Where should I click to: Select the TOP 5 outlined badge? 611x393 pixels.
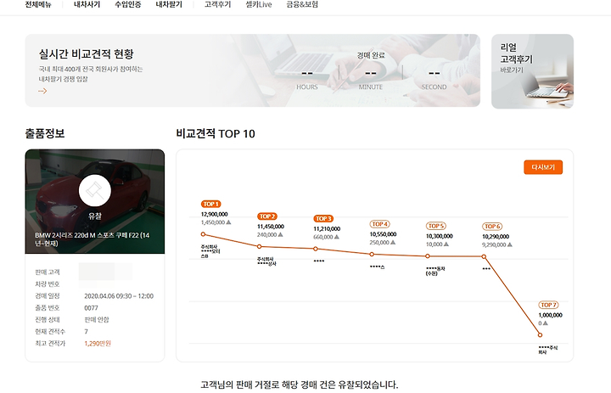[436, 226]
